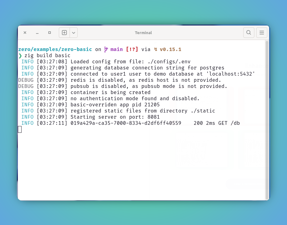Click the red [!?] git status indicator
Viewport: 287px width, 225px height.
(x=132, y=49)
